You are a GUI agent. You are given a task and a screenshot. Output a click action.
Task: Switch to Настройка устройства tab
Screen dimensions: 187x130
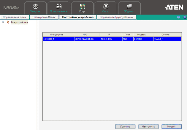click(x=78, y=17)
